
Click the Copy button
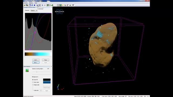click(46, 60)
